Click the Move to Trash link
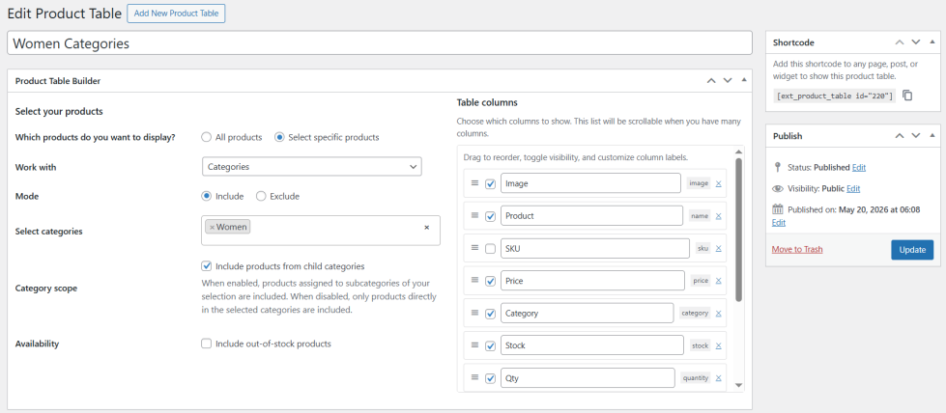Screen dimensions: 946x413 coord(797,249)
